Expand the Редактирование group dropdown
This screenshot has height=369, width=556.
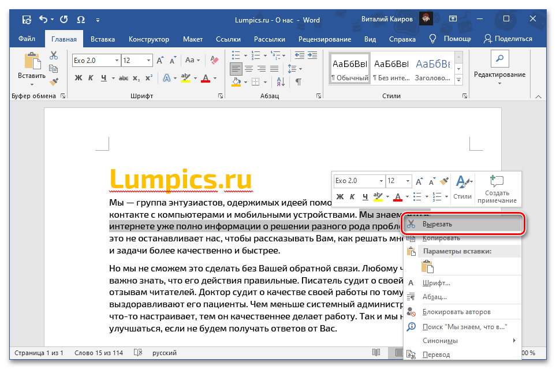(499, 75)
